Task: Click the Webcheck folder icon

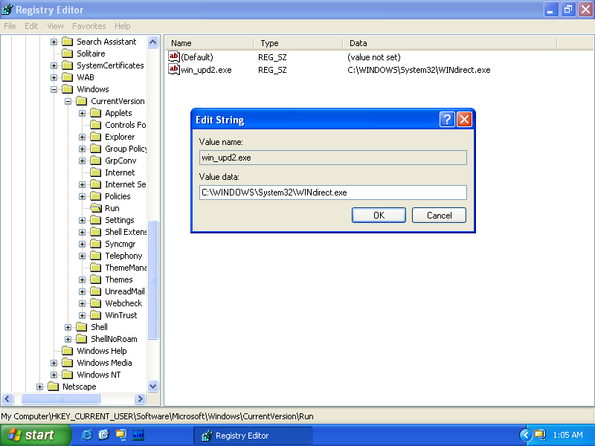Action: pyautogui.click(x=96, y=303)
